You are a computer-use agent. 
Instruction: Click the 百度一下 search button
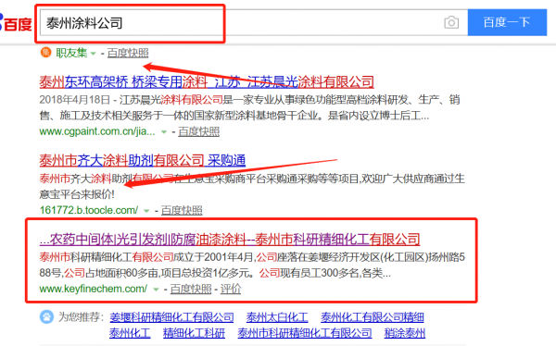click(x=507, y=22)
